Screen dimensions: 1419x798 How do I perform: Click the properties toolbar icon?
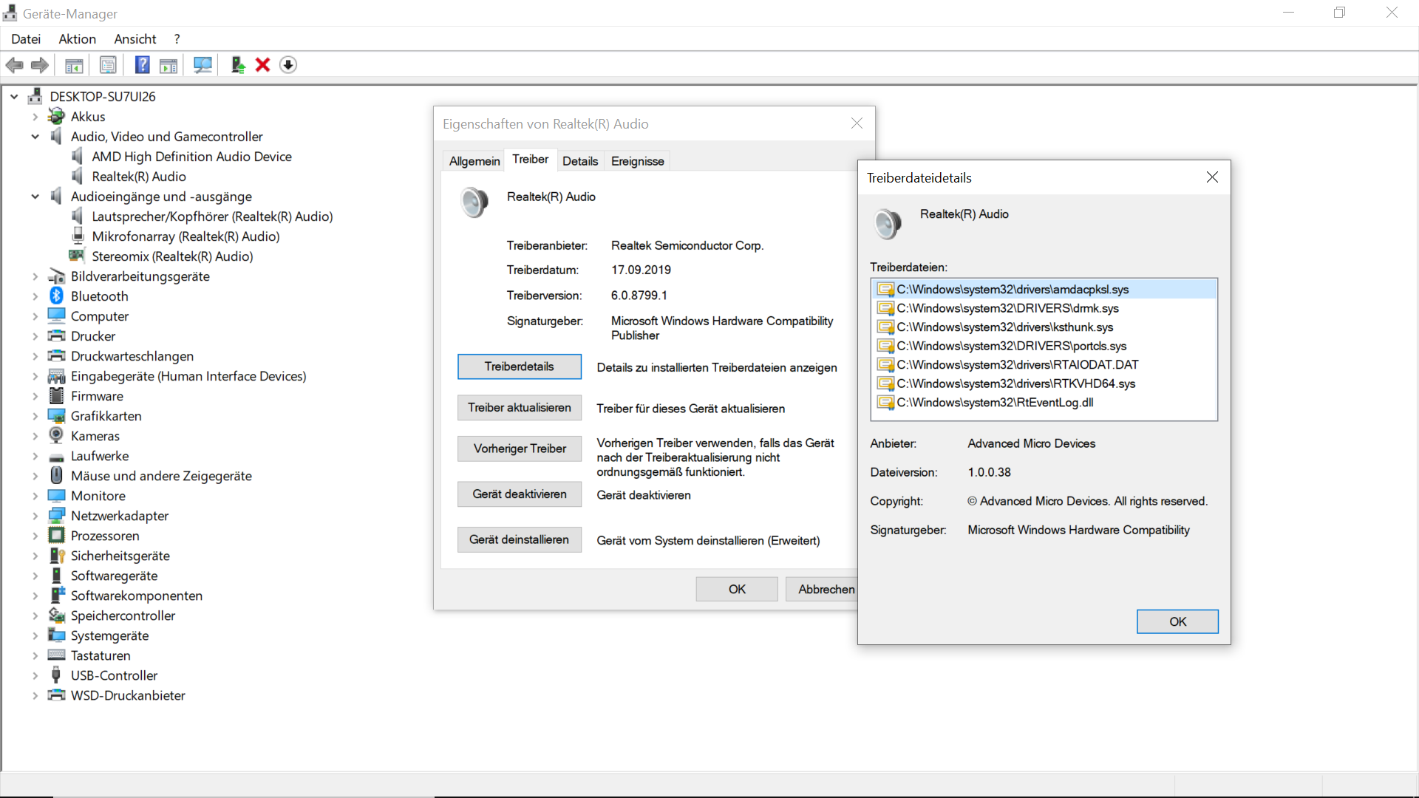click(108, 65)
